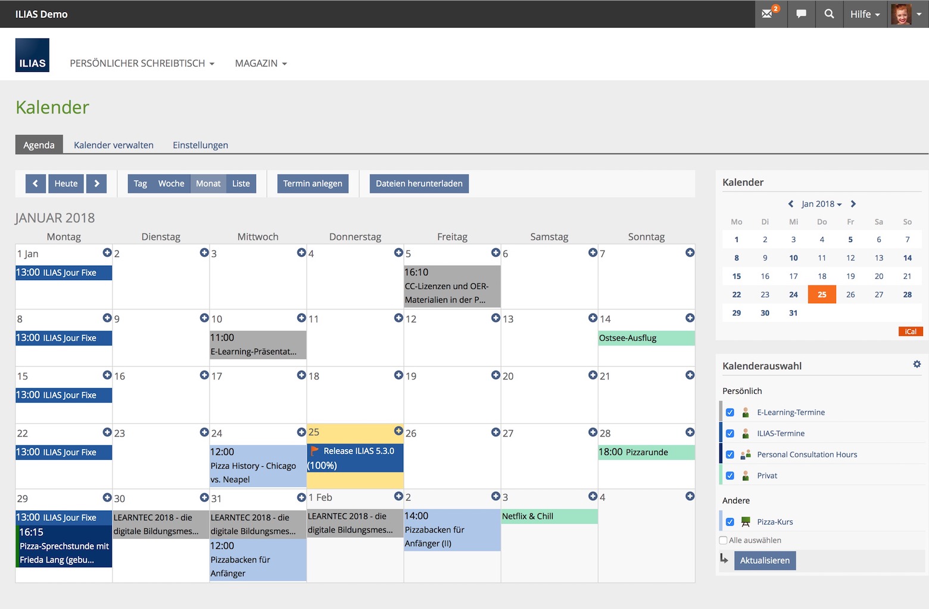Click next month arrow in mini calendar
The height and width of the screenshot is (609, 929).
[x=853, y=204]
